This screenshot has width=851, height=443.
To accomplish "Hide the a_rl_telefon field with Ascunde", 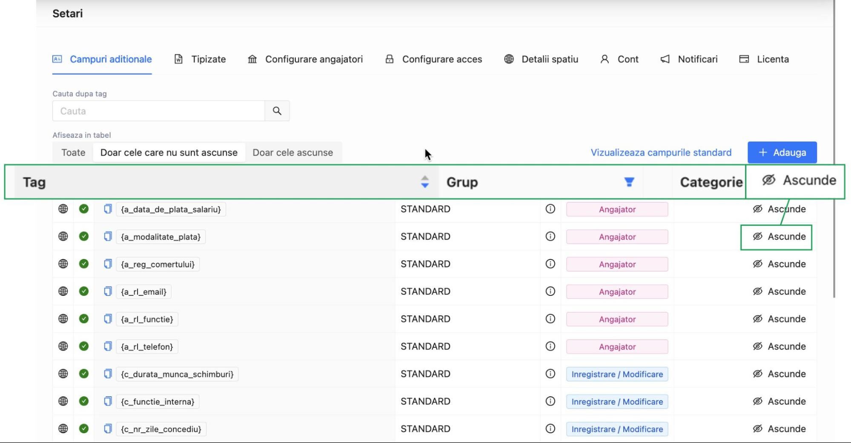I will click(x=779, y=346).
